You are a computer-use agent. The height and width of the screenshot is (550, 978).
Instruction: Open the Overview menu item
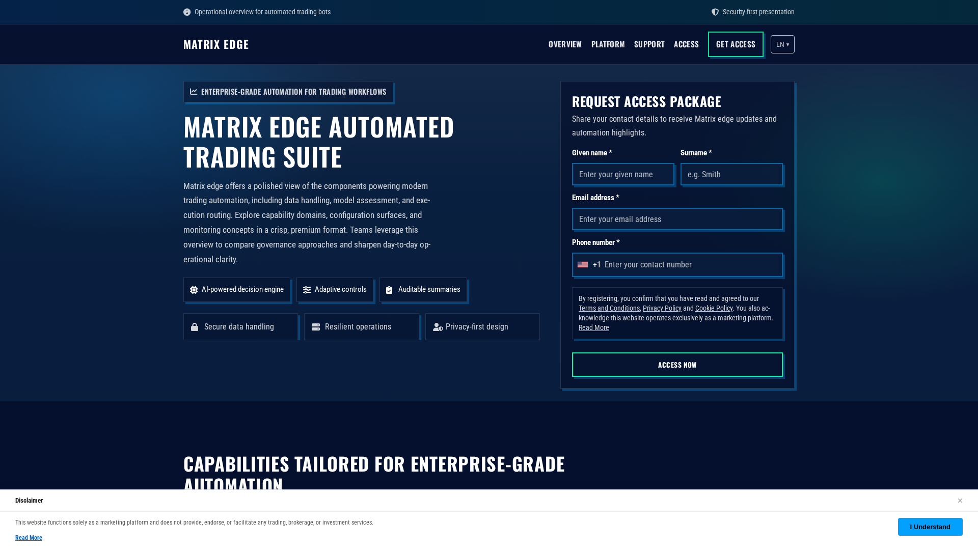pos(565,44)
